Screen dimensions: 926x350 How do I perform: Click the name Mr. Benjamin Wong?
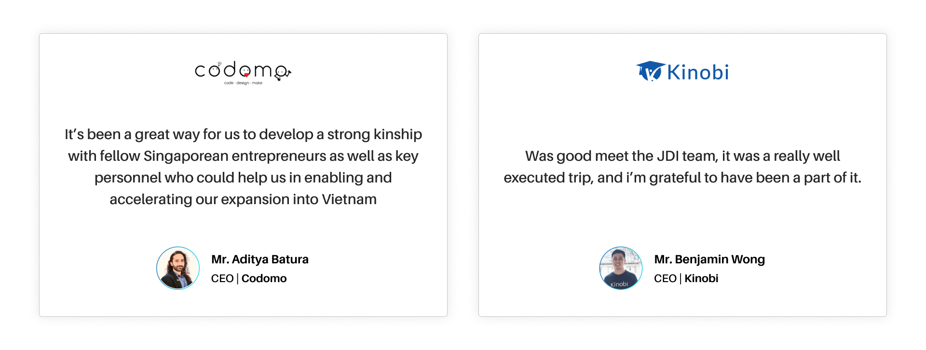709,259
